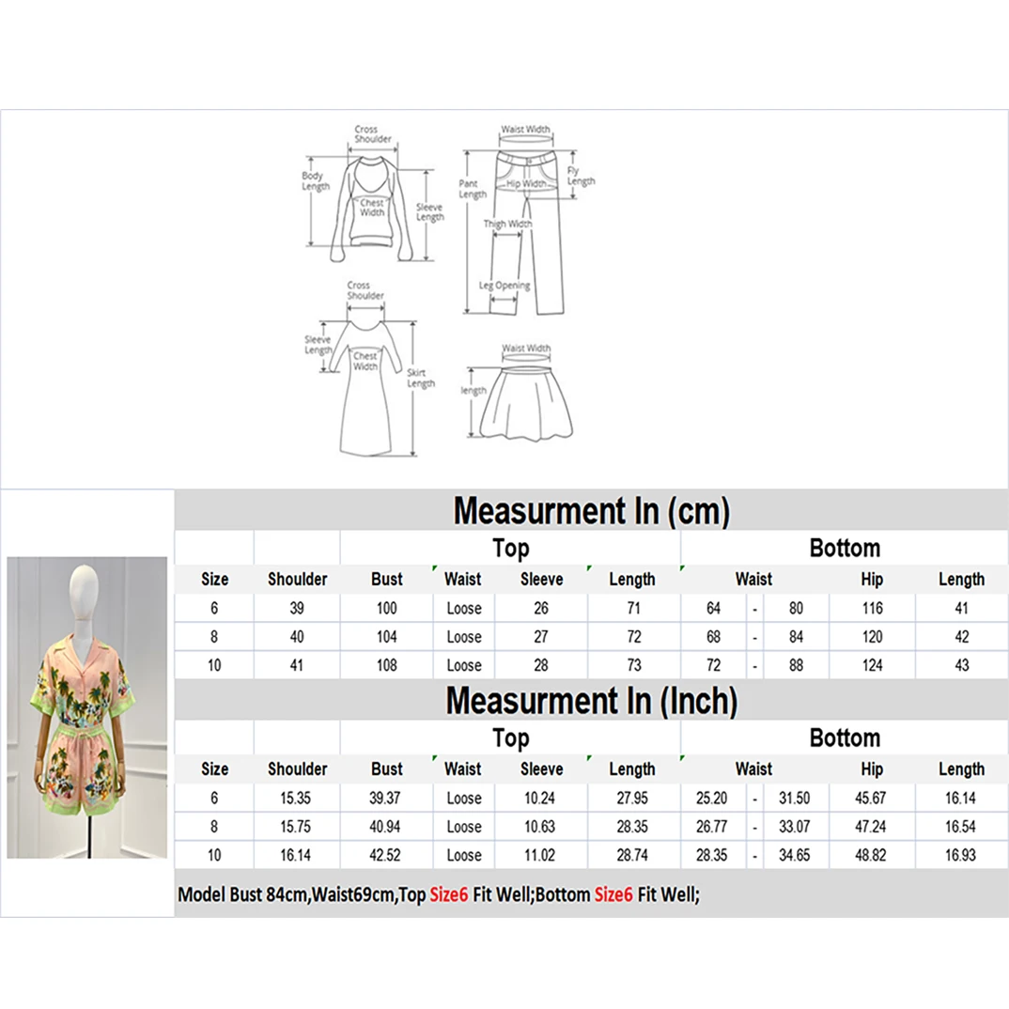Click the 'Sleeve' header in inch table

542,769
